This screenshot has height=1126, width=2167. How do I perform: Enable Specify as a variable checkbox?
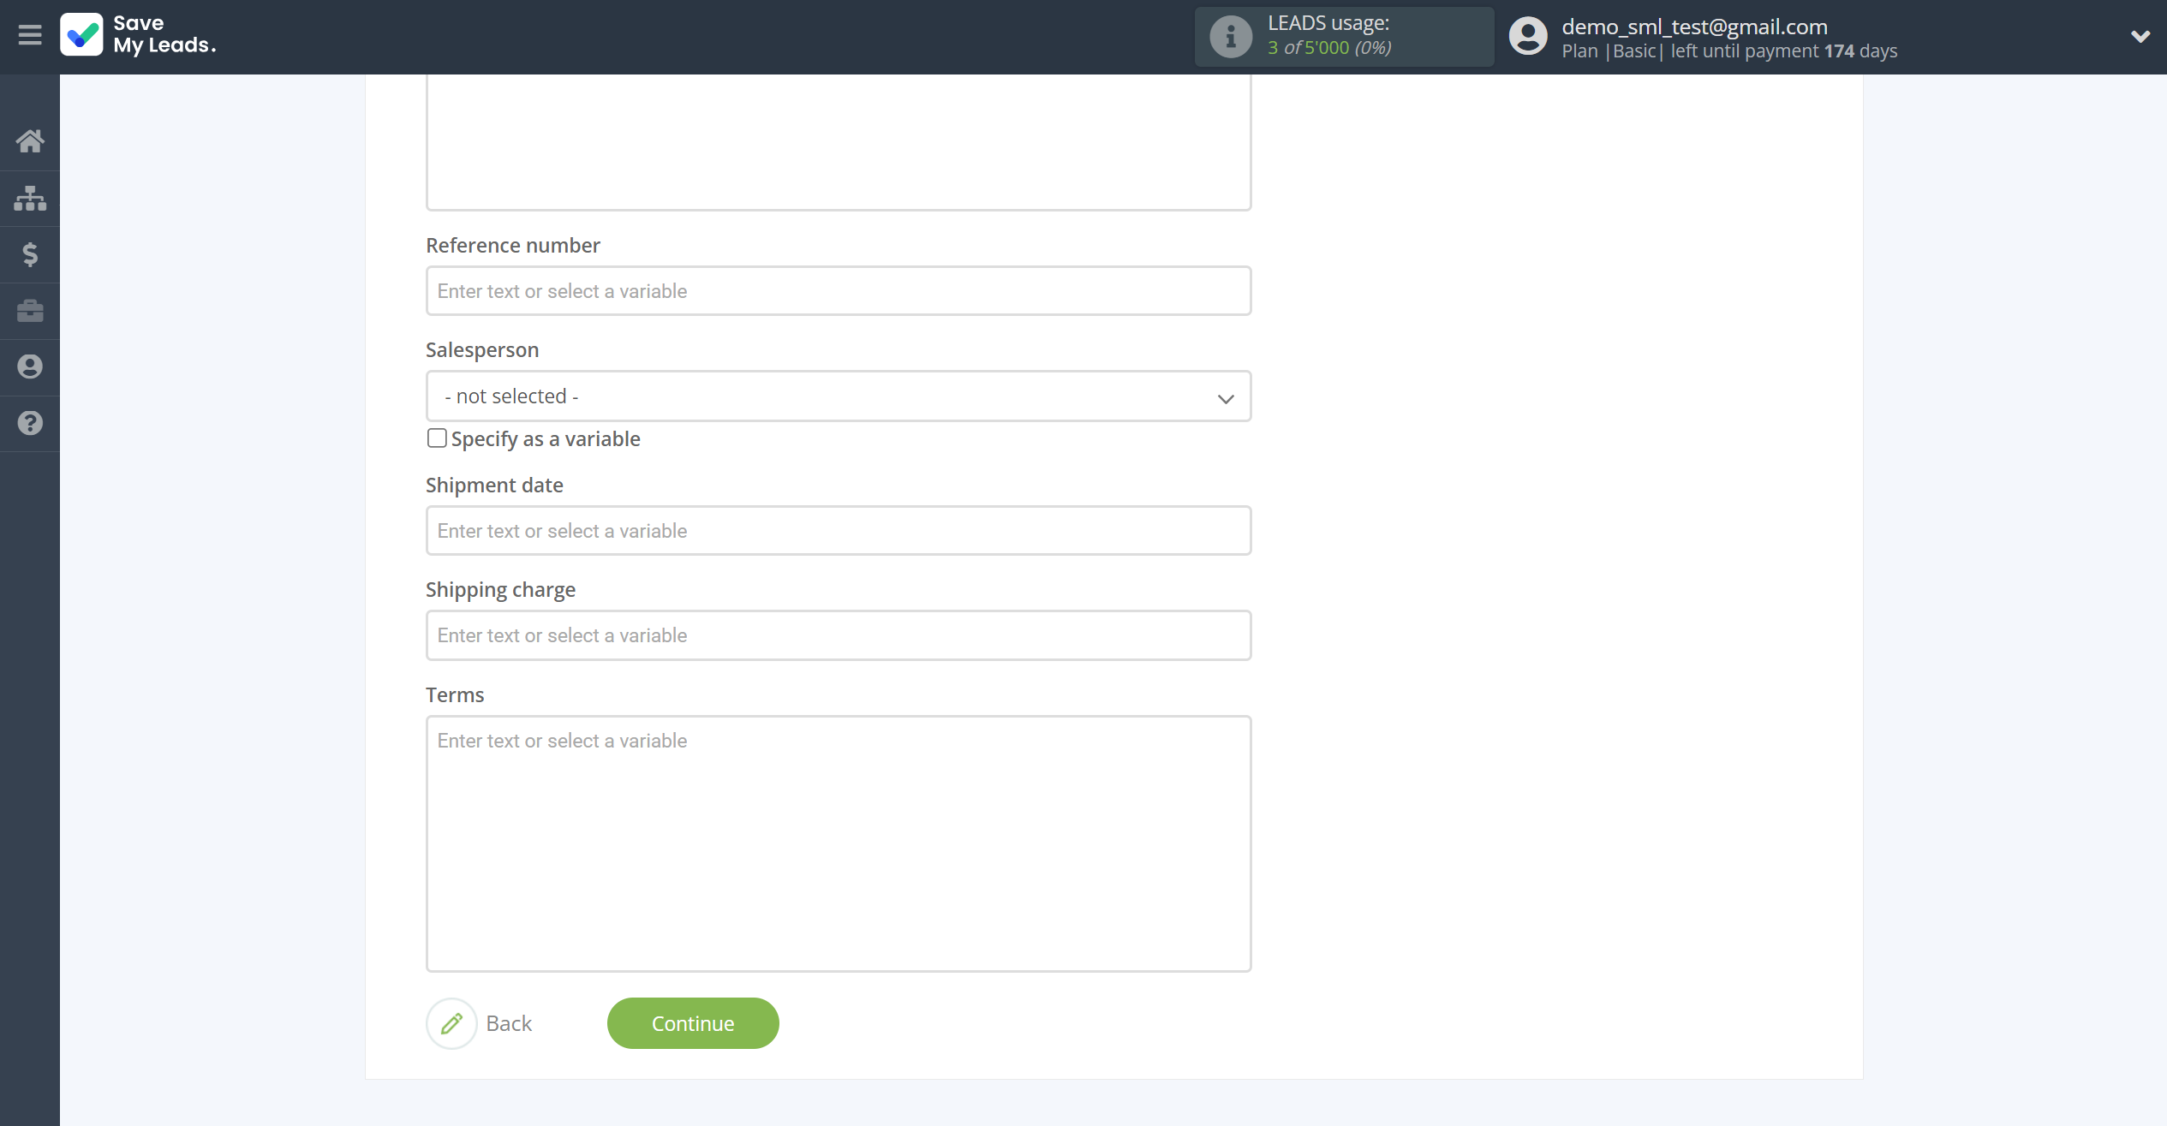coord(437,438)
